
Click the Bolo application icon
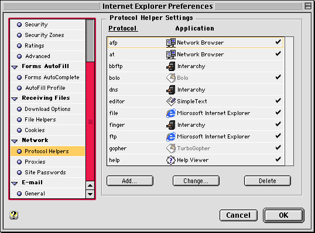[171, 78]
